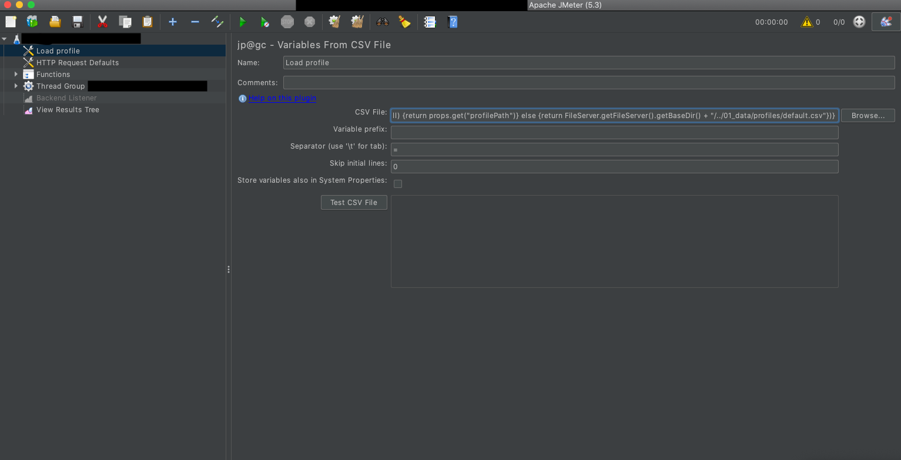Clear results with the single broom icon

pyautogui.click(x=335, y=22)
